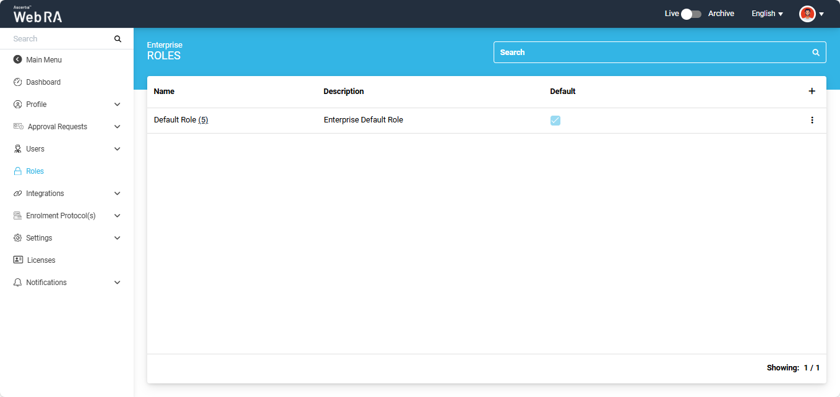Expand the Settings submenu chevron

point(117,238)
